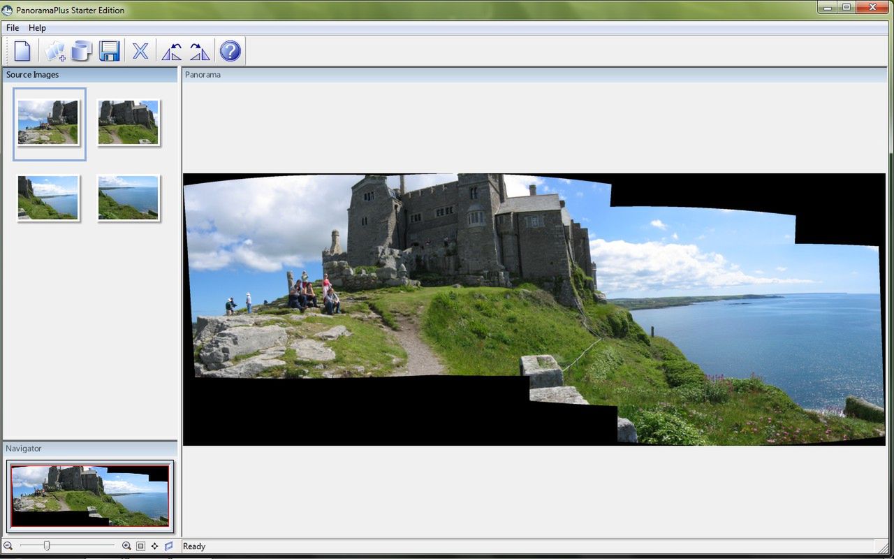
Task: Click the Source Images panel header
Action: coord(90,75)
